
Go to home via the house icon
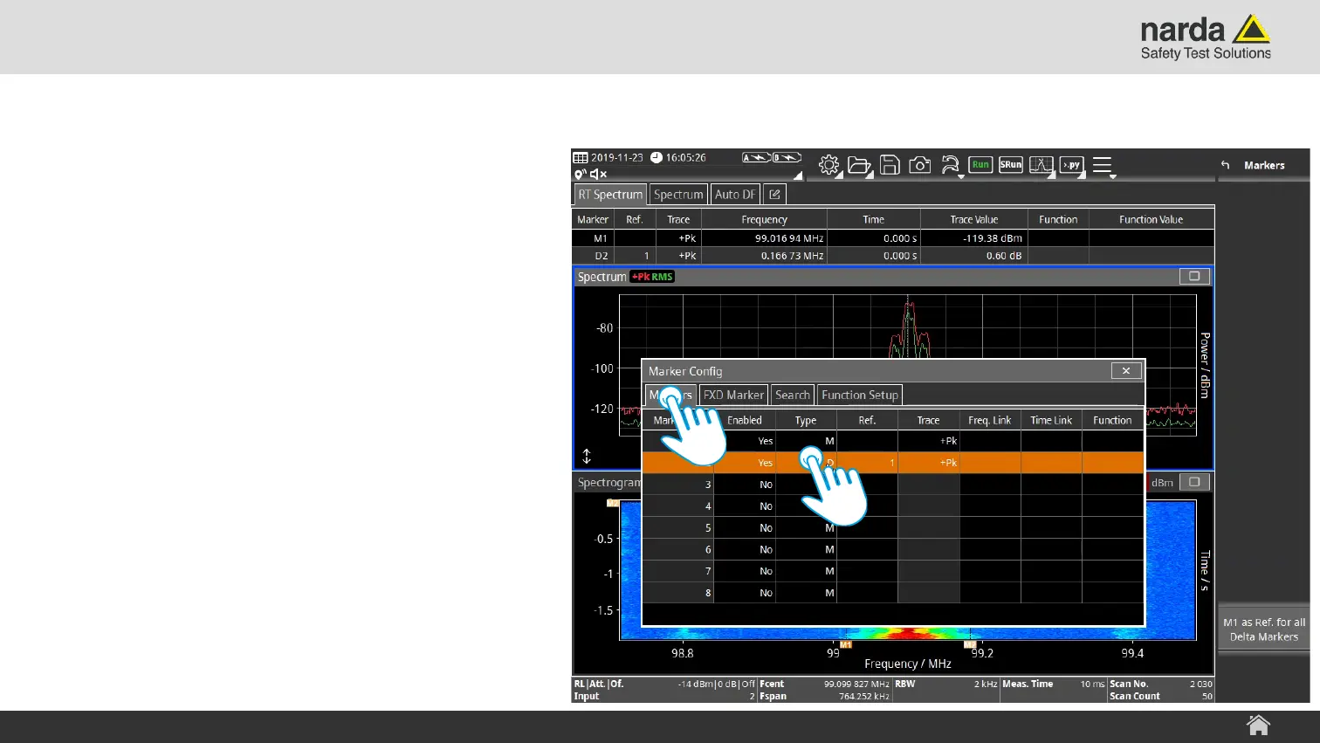coord(1258,725)
